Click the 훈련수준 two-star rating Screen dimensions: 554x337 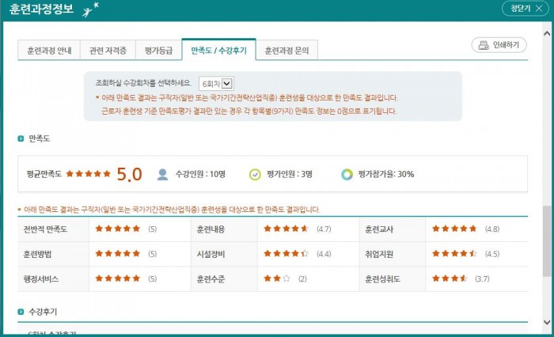[277, 278]
